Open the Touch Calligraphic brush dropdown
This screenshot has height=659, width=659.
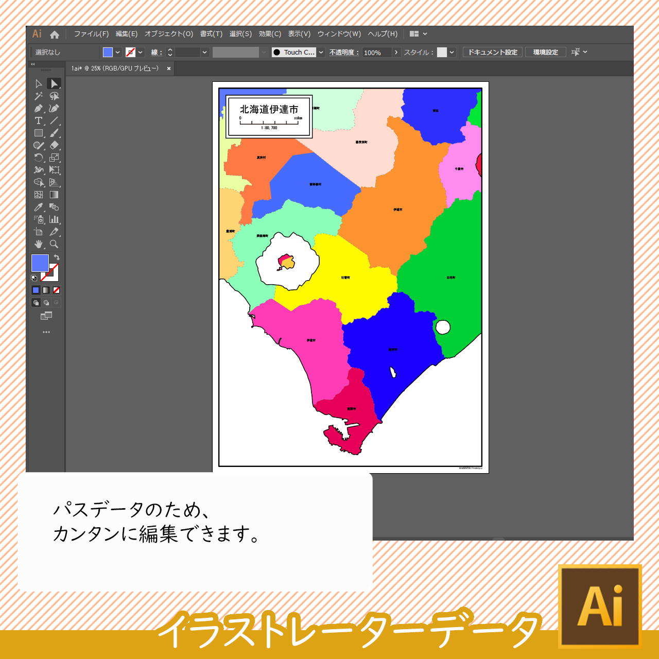(321, 52)
